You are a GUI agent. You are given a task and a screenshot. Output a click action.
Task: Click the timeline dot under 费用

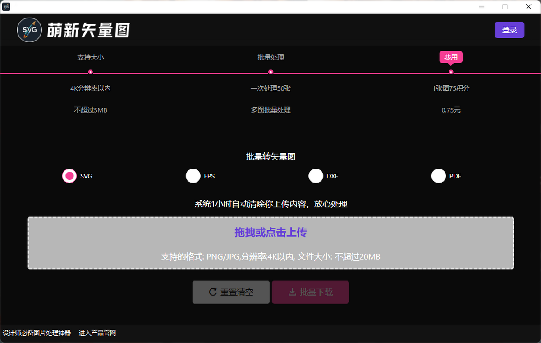451,72
